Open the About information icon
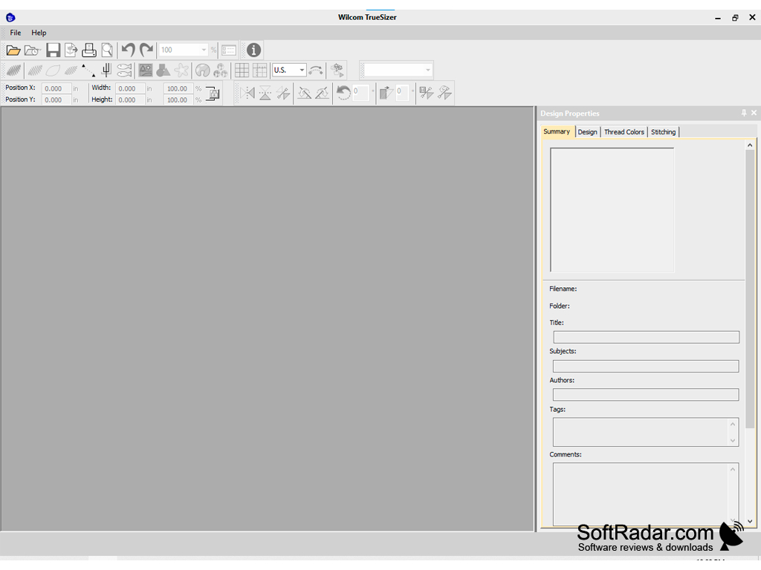 pos(253,50)
